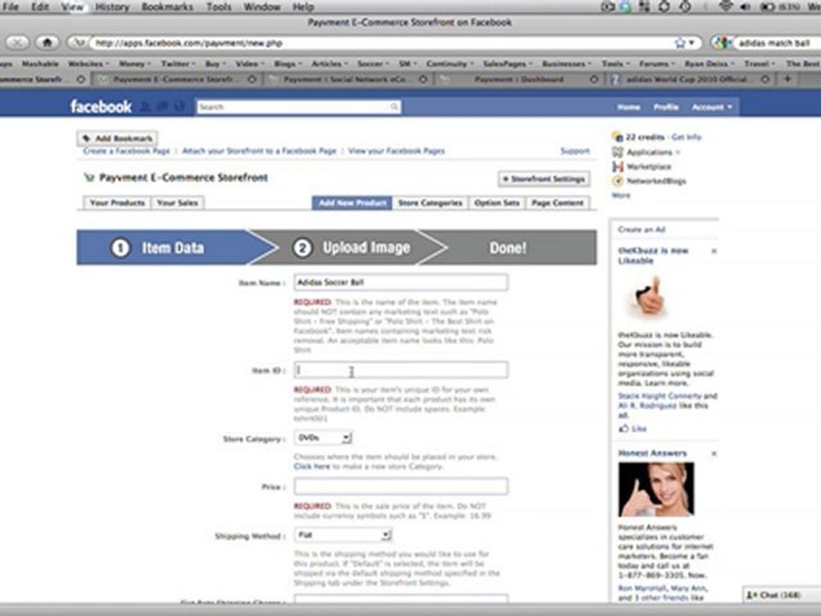Click the Marketplace sidebar icon

(x=617, y=167)
